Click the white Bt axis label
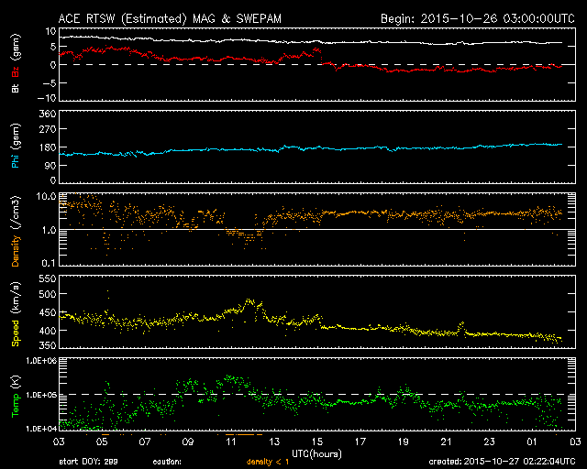The image size is (587, 469). point(16,88)
